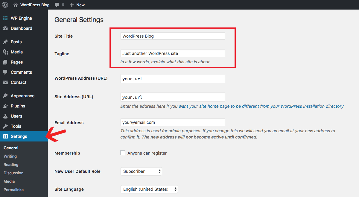Select the Settings menu item
The image size is (359, 197).
click(24, 136)
